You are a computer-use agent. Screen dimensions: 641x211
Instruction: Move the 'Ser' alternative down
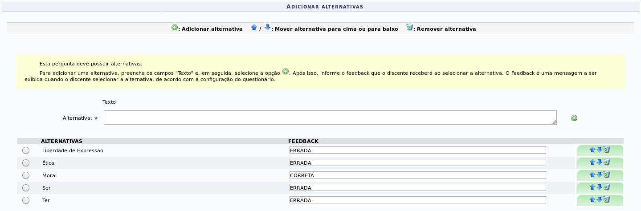[599, 187]
